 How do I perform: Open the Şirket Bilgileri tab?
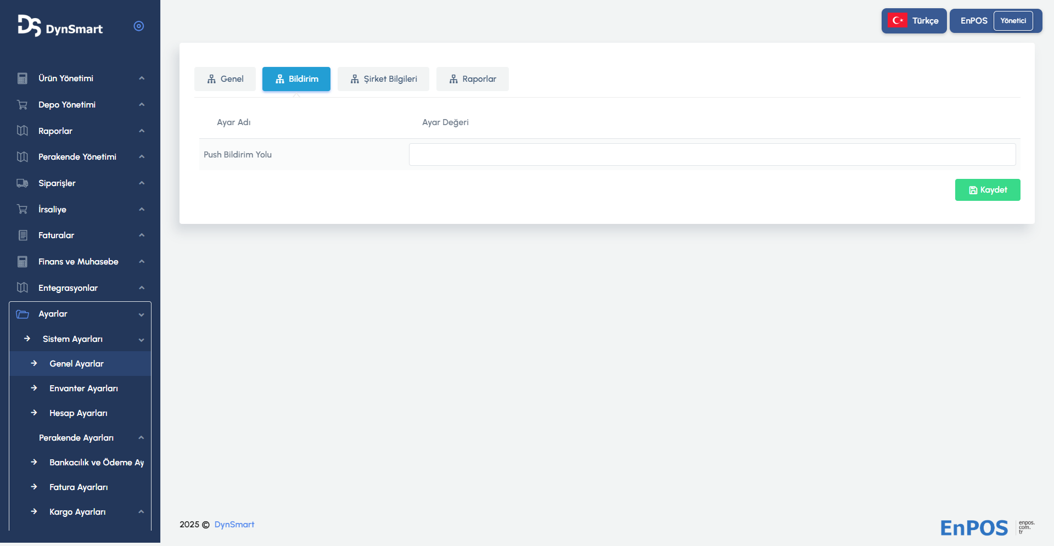[383, 79]
